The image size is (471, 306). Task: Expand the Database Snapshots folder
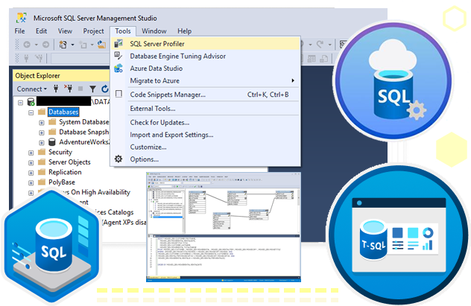[x=42, y=133]
